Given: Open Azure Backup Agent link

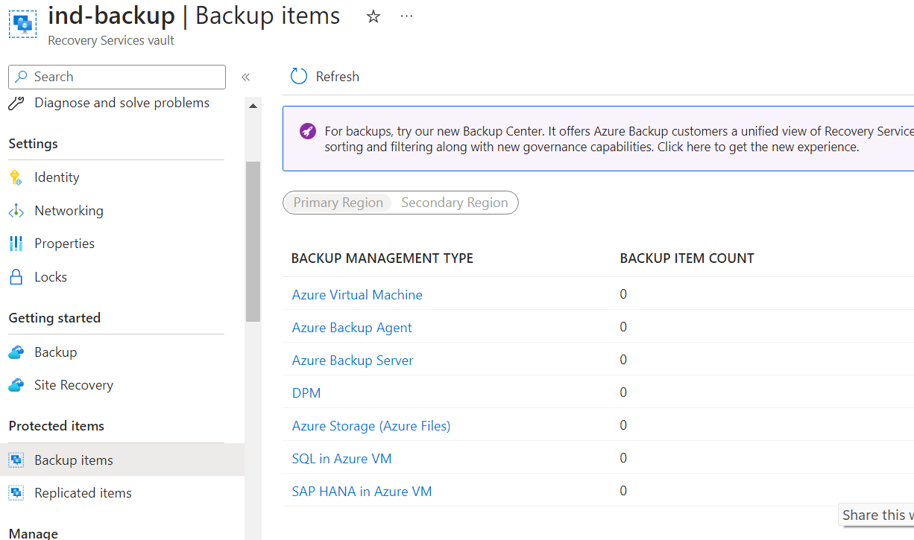Looking at the screenshot, I should coord(352,328).
